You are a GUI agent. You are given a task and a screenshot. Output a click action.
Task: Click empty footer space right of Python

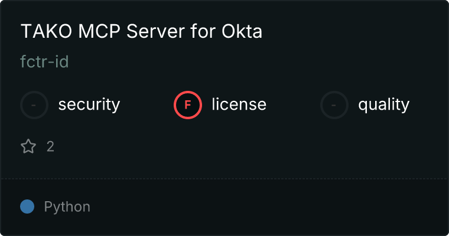tap(266, 207)
